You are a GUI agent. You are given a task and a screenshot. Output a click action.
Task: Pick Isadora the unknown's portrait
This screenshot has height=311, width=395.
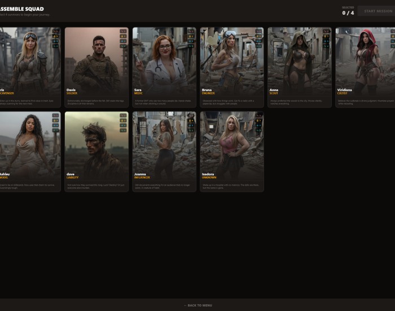[x=232, y=145]
